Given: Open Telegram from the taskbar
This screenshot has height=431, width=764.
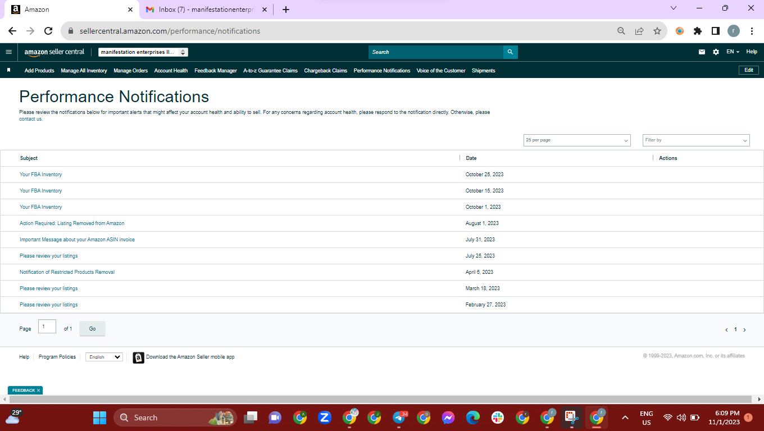Looking at the screenshot, I should 399,418.
